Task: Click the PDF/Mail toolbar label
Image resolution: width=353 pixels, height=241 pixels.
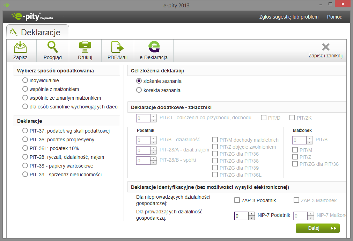Action: click(x=118, y=57)
